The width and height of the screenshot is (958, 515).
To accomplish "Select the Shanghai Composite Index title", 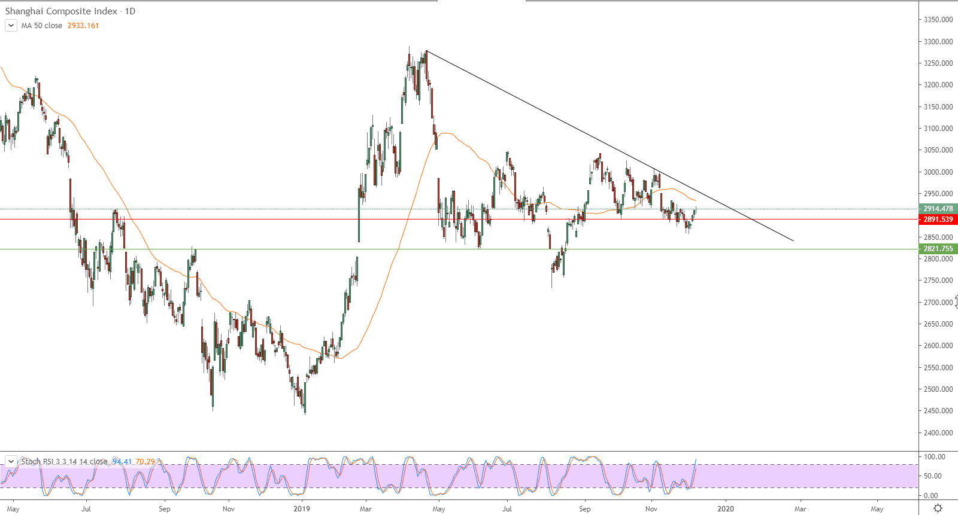I will (61, 11).
